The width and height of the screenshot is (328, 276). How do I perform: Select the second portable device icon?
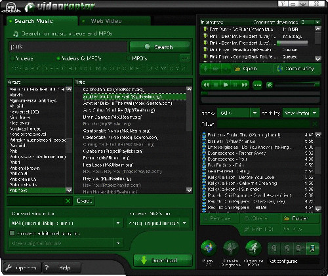coord(287,248)
